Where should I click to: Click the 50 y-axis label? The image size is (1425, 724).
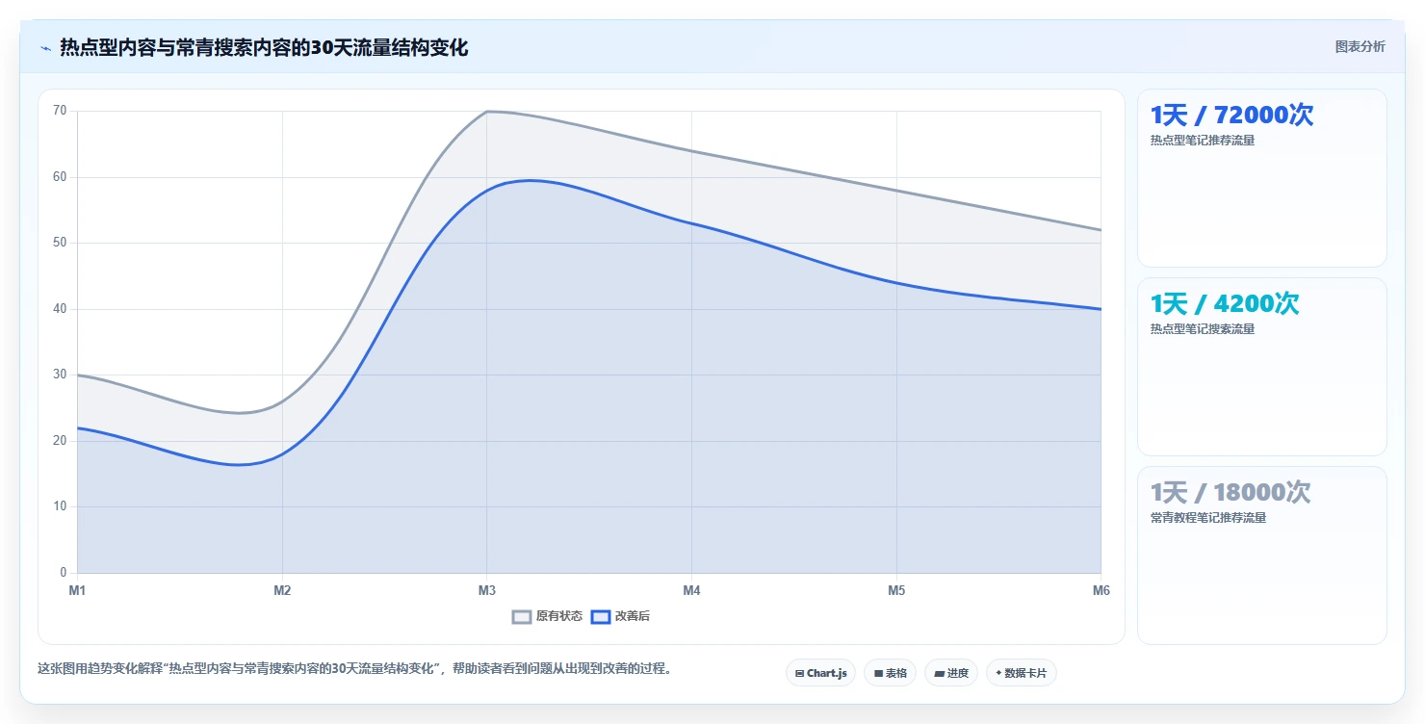[x=60, y=243]
